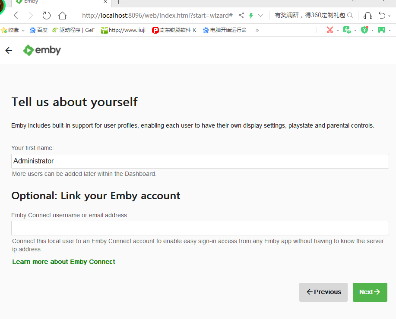Screen dimensions: 396x319
Task: Click the green shield yen icon
Action: coord(364,30)
